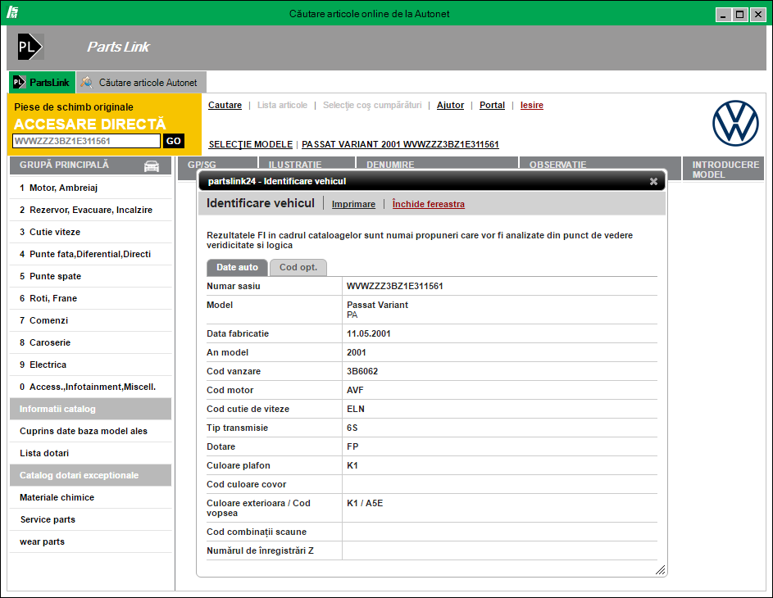This screenshot has height=598, width=773.
Task: Click the An model value 2001
Action: 357,352
